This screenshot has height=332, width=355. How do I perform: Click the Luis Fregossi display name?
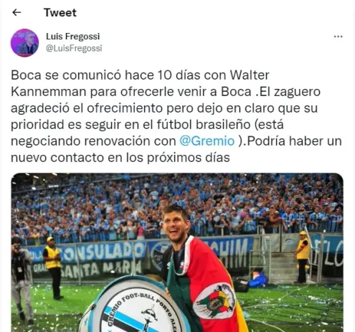click(x=73, y=37)
